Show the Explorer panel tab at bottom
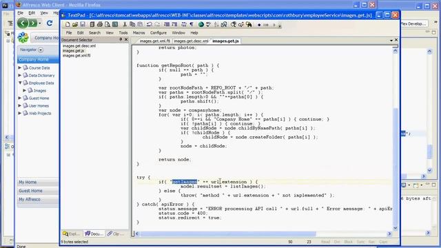This screenshot has width=441, height=248. pos(72,234)
